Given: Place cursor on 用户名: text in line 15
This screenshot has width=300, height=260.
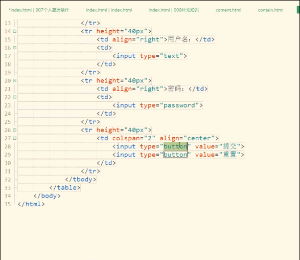Looking at the screenshot, I should pos(179,39).
